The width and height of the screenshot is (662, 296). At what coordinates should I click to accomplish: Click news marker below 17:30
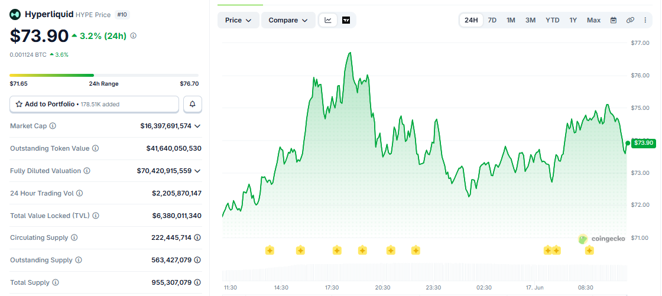[337, 251]
